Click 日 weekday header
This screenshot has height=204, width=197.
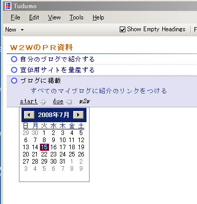pos(26,126)
